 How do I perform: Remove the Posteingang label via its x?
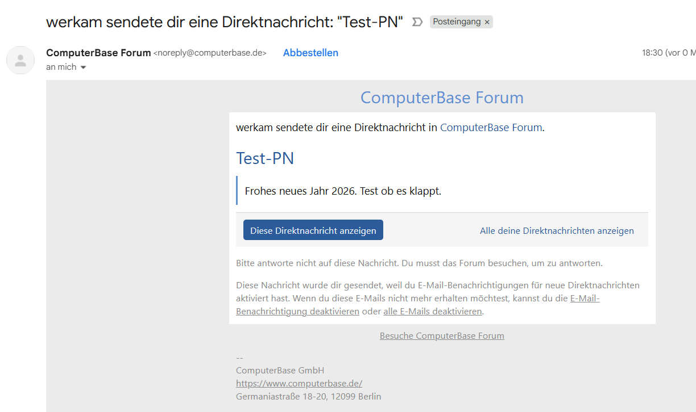487,22
